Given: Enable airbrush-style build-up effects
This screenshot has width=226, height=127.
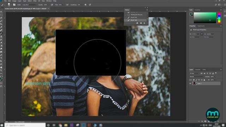Looking at the screenshot, I should pyautogui.click(x=67, y=5).
